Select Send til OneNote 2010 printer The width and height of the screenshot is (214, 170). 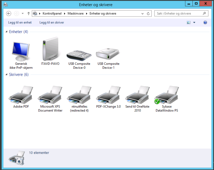point(137,95)
